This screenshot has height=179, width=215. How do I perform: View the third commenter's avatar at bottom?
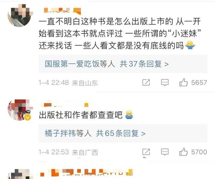[x=20, y=174]
